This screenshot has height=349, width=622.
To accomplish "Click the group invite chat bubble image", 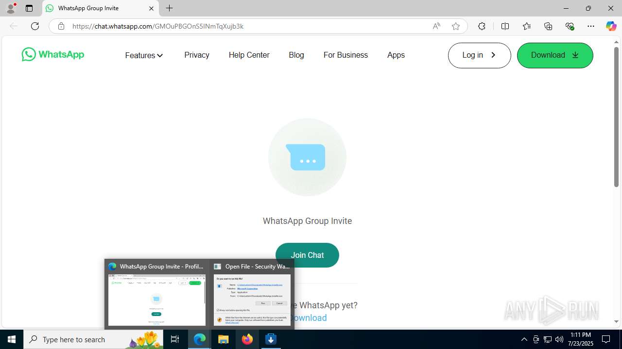I will click(307, 157).
